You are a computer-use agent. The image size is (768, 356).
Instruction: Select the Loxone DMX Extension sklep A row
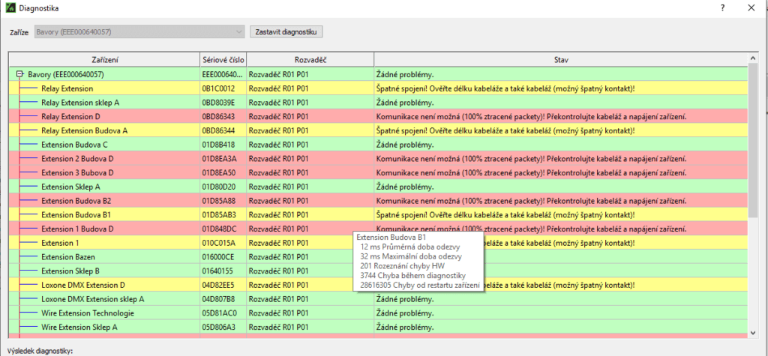point(379,299)
